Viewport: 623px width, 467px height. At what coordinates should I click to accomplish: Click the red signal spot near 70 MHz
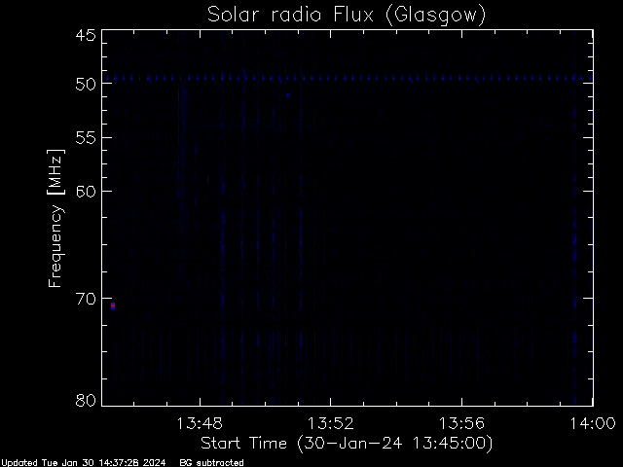tap(113, 305)
